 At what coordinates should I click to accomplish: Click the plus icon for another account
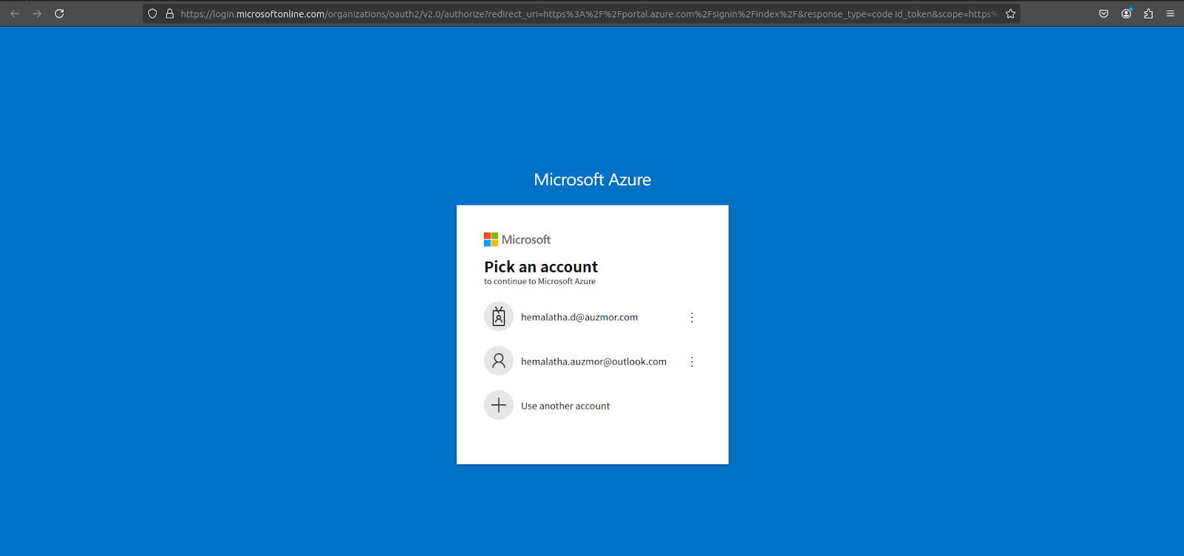(x=499, y=405)
